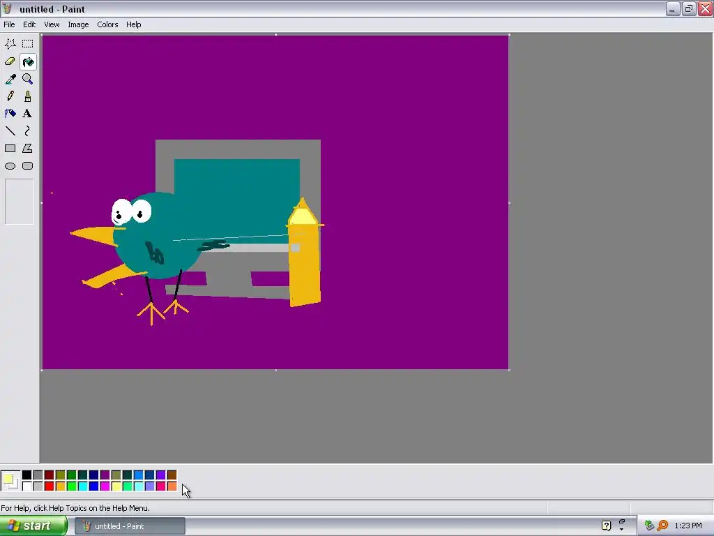Pick the white color swatch
The width and height of the screenshot is (714, 536).
[27, 486]
